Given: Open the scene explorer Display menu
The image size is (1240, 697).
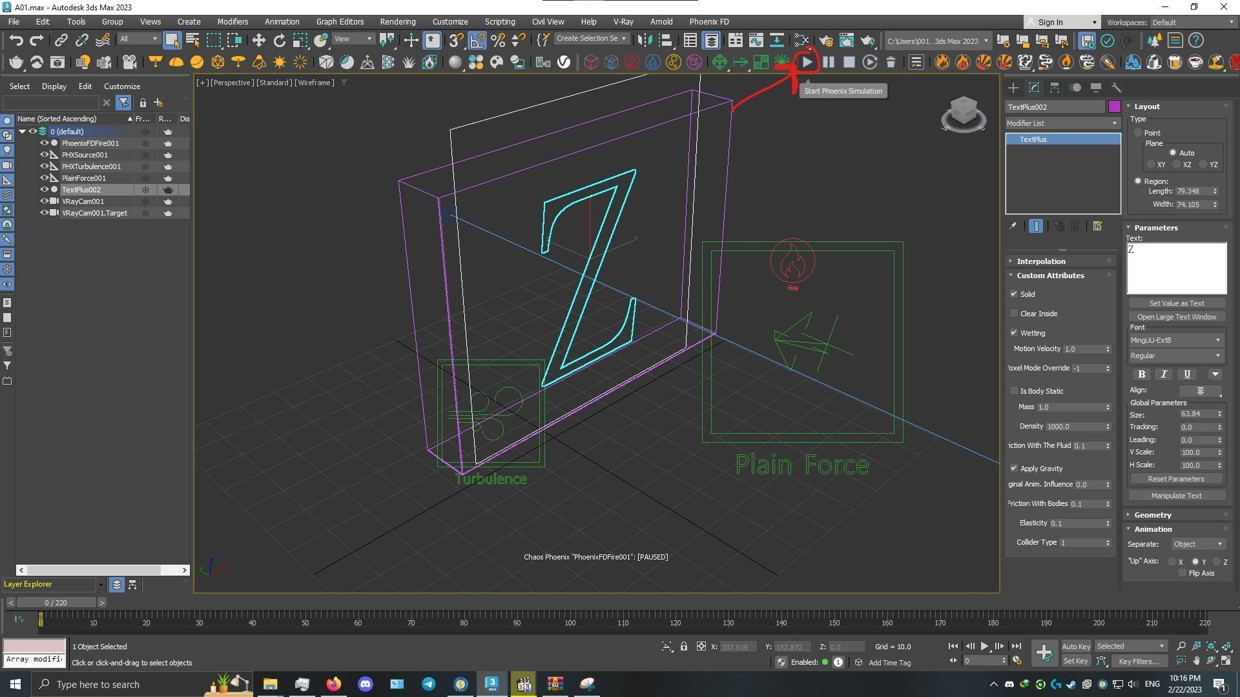Looking at the screenshot, I should coord(54,86).
